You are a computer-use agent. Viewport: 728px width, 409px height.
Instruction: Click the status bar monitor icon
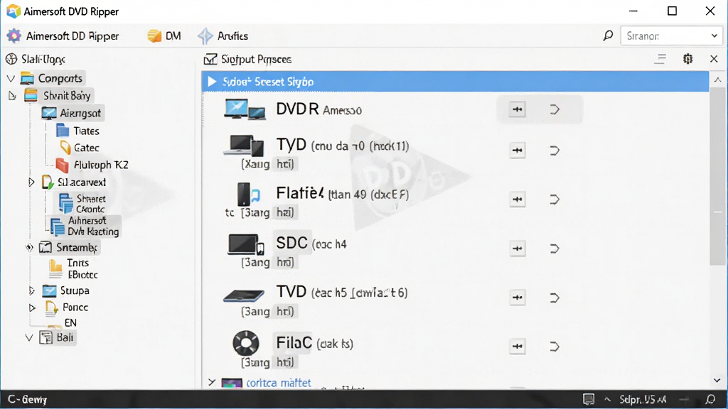point(589,399)
